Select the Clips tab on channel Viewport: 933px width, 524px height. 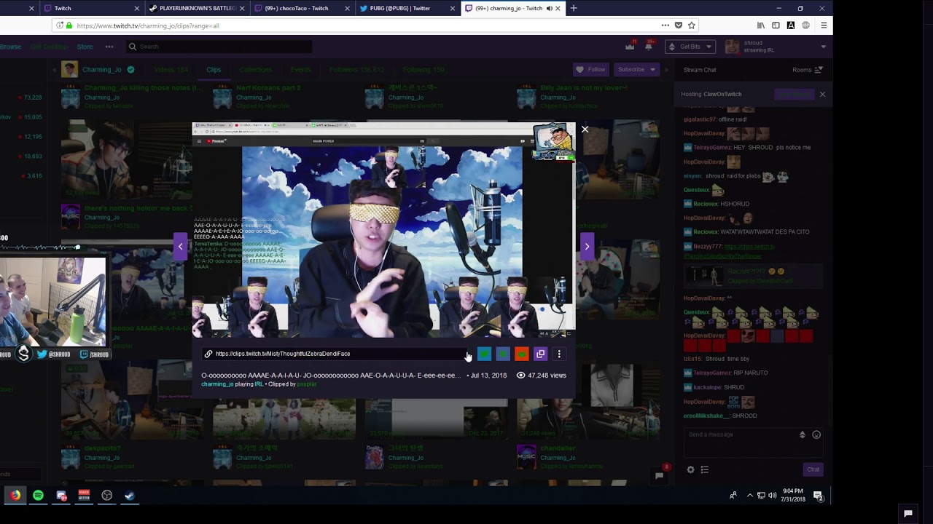[x=214, y=70]
